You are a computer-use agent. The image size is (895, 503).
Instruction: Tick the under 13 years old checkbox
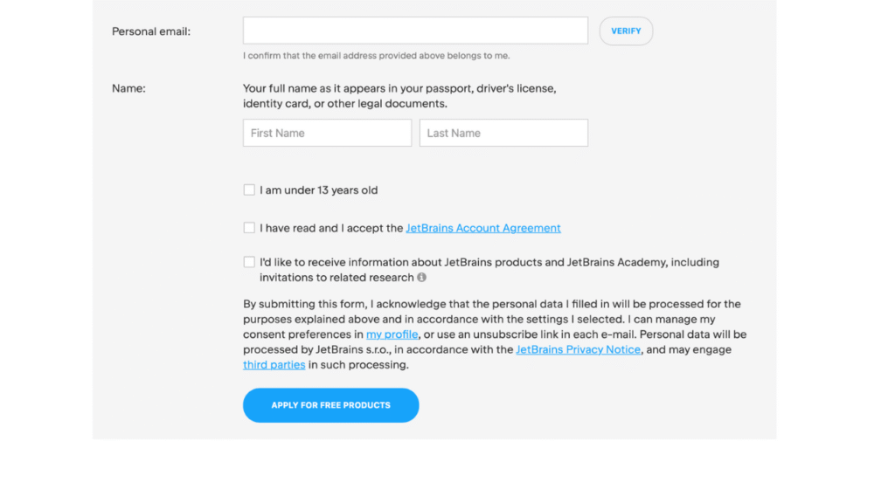click(x=249, y=189)
